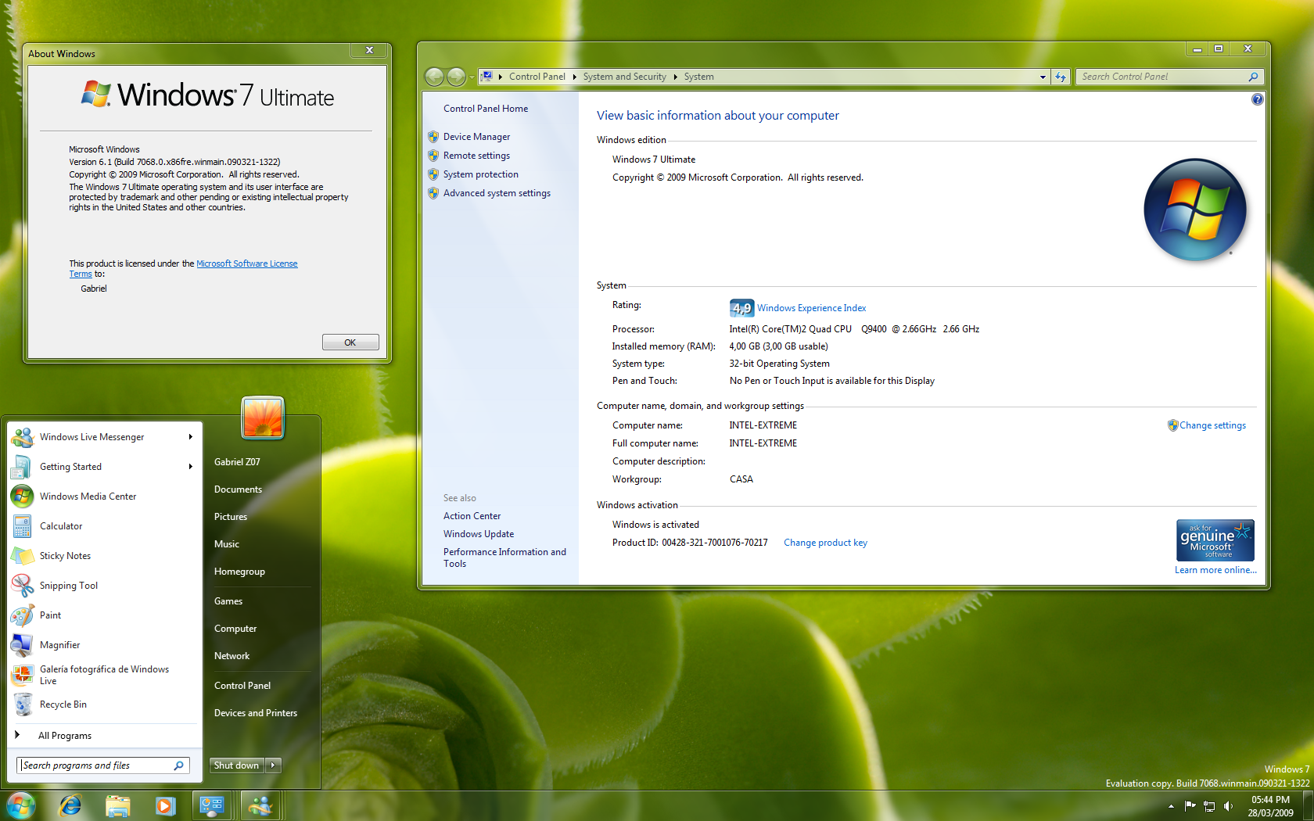Expand Windows Live Messenger jump list arrow
1314x821 pixels.
(190, 437)
